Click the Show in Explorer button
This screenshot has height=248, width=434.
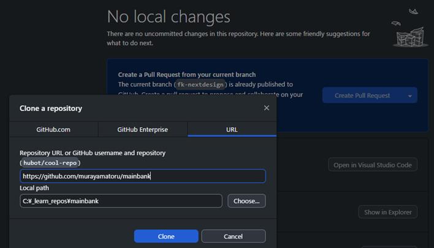click(388, 212)
